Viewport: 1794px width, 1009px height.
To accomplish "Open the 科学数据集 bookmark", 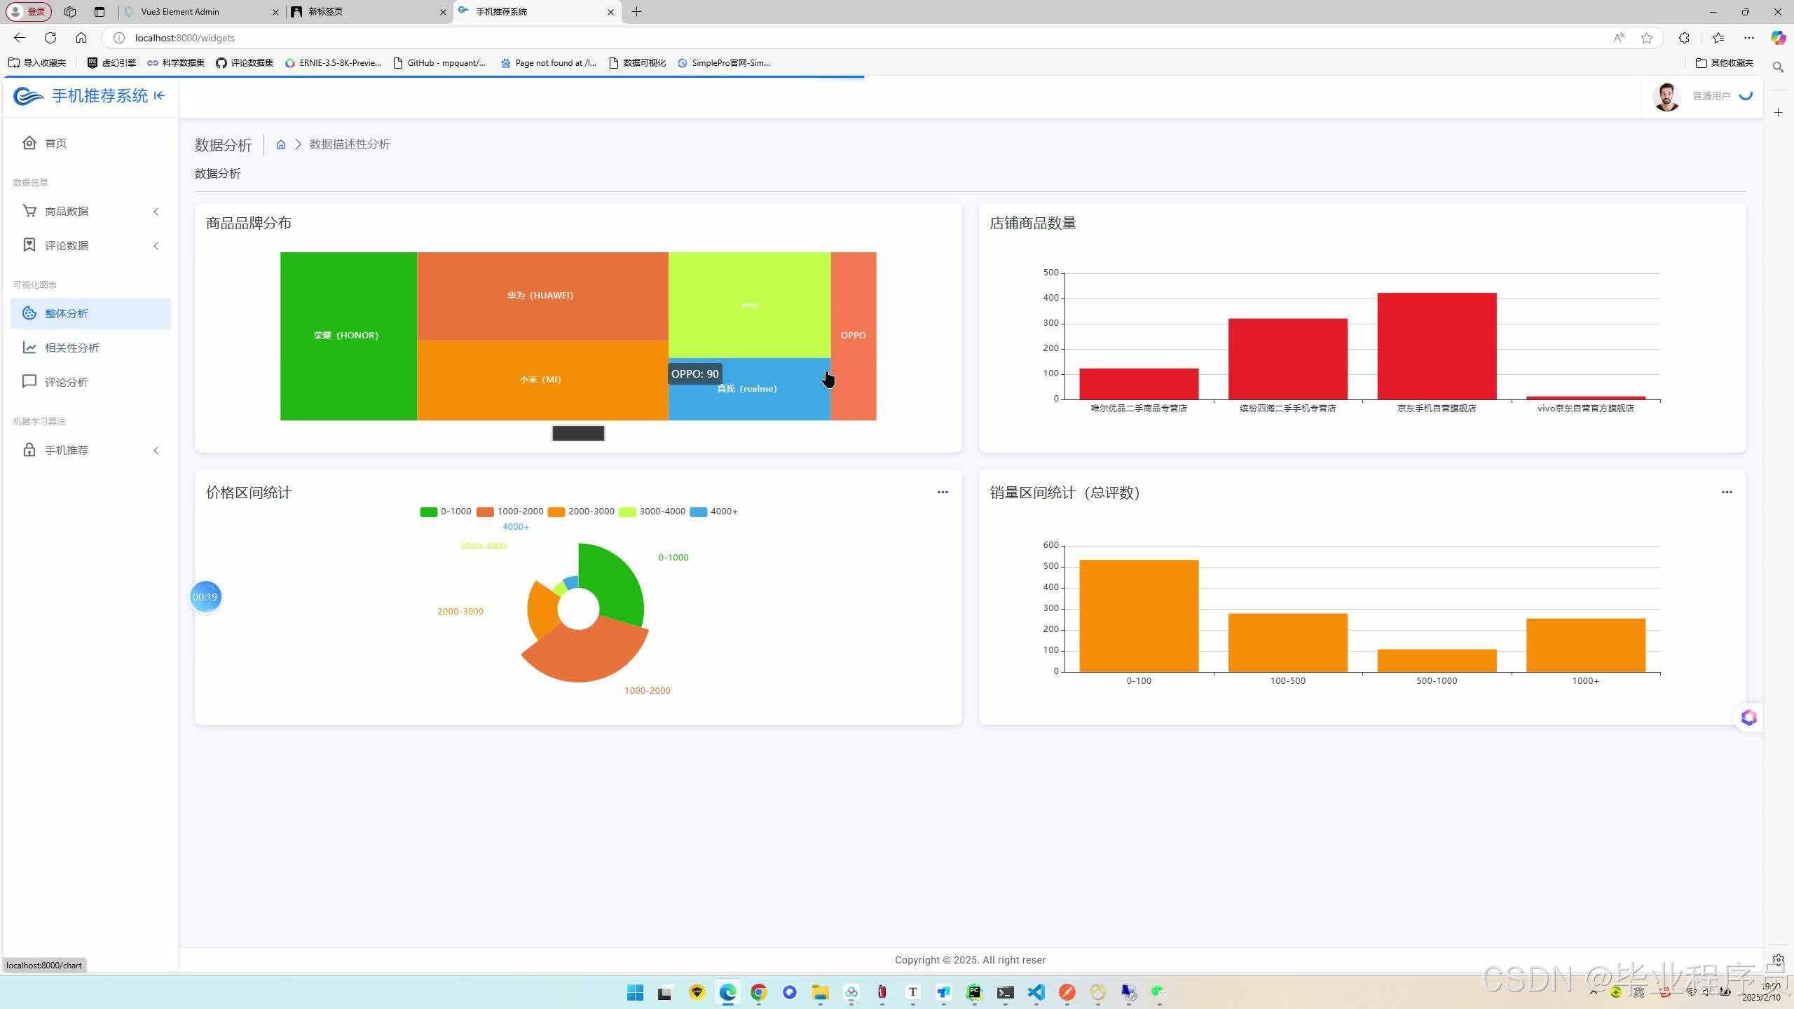I will pos(176,63).
